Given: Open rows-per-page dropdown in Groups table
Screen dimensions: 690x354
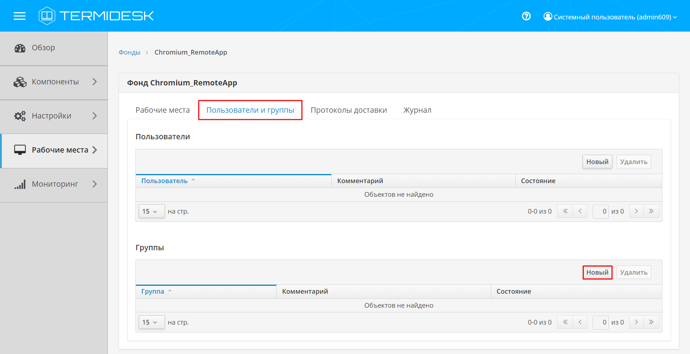Looking at the screenshot, I should pos(151,322).
